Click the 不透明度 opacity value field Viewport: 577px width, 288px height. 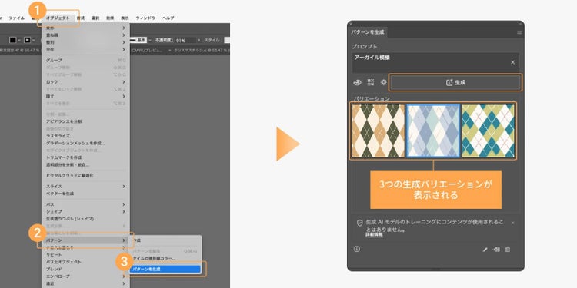(x=185, y=41)
